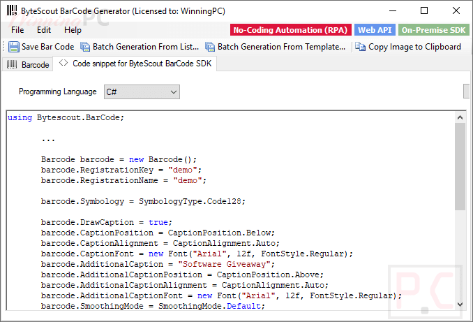Click the code brackets icon on the snippet tab
Screen dimensions: 473x322
63,63
